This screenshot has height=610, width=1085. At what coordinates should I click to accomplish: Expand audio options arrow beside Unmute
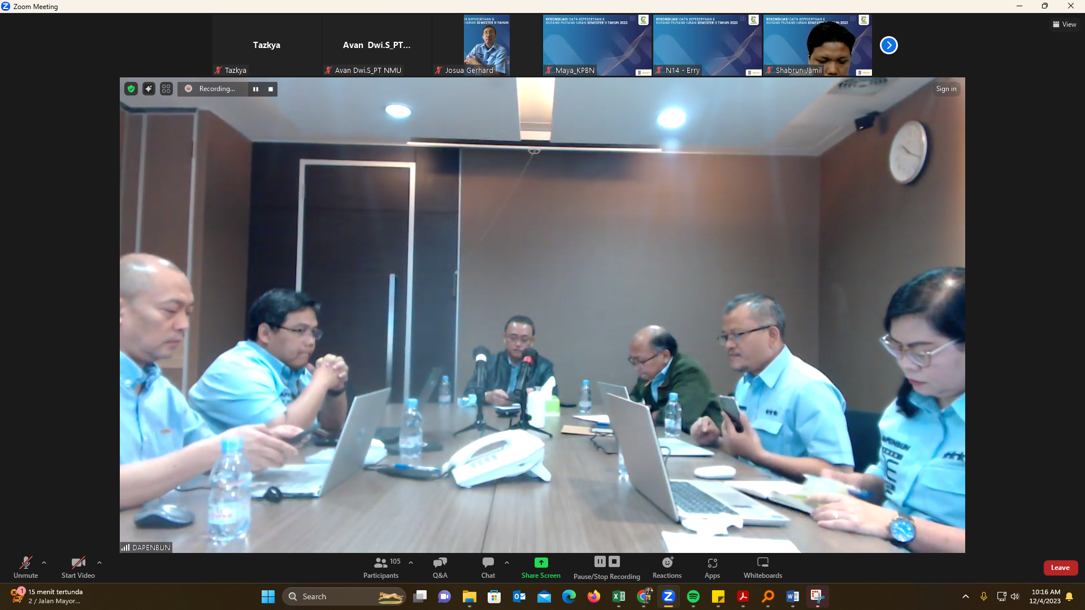(x=44, y=563)
